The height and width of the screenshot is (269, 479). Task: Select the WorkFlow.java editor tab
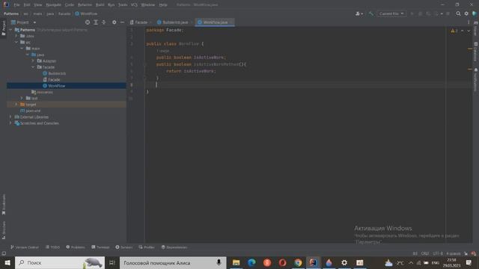coord(215,22)
